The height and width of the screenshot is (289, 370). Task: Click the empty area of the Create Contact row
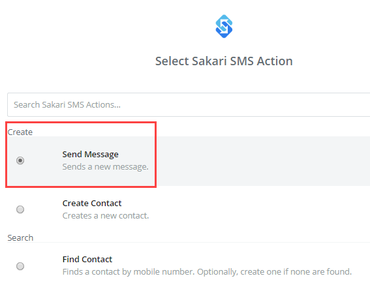(260, 209)
